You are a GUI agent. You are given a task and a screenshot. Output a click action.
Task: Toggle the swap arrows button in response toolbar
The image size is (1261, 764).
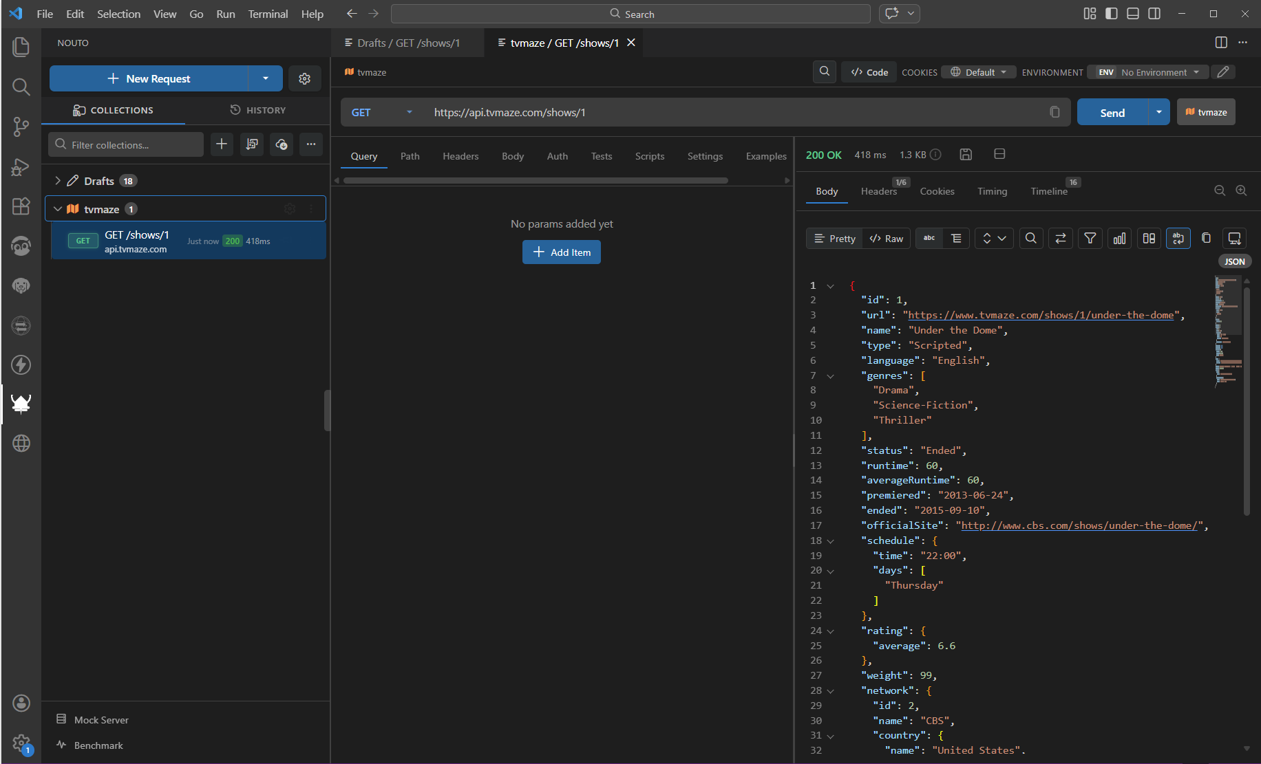(1061, 238)
